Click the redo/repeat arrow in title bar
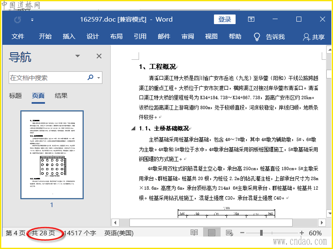This screenshot has width=333, height=249. point(17,20)
